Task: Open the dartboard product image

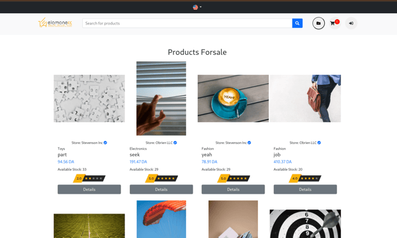Action: click(305, 224)
